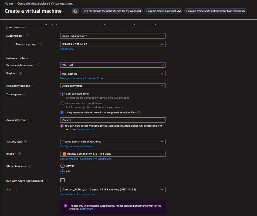
Task: Enable Run with Azure Spot discount checkbox
Action: [x=62, y=180]
